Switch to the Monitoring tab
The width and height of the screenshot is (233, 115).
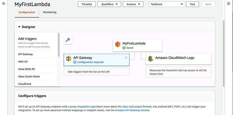pyautogui.click(x=50, y=12)
